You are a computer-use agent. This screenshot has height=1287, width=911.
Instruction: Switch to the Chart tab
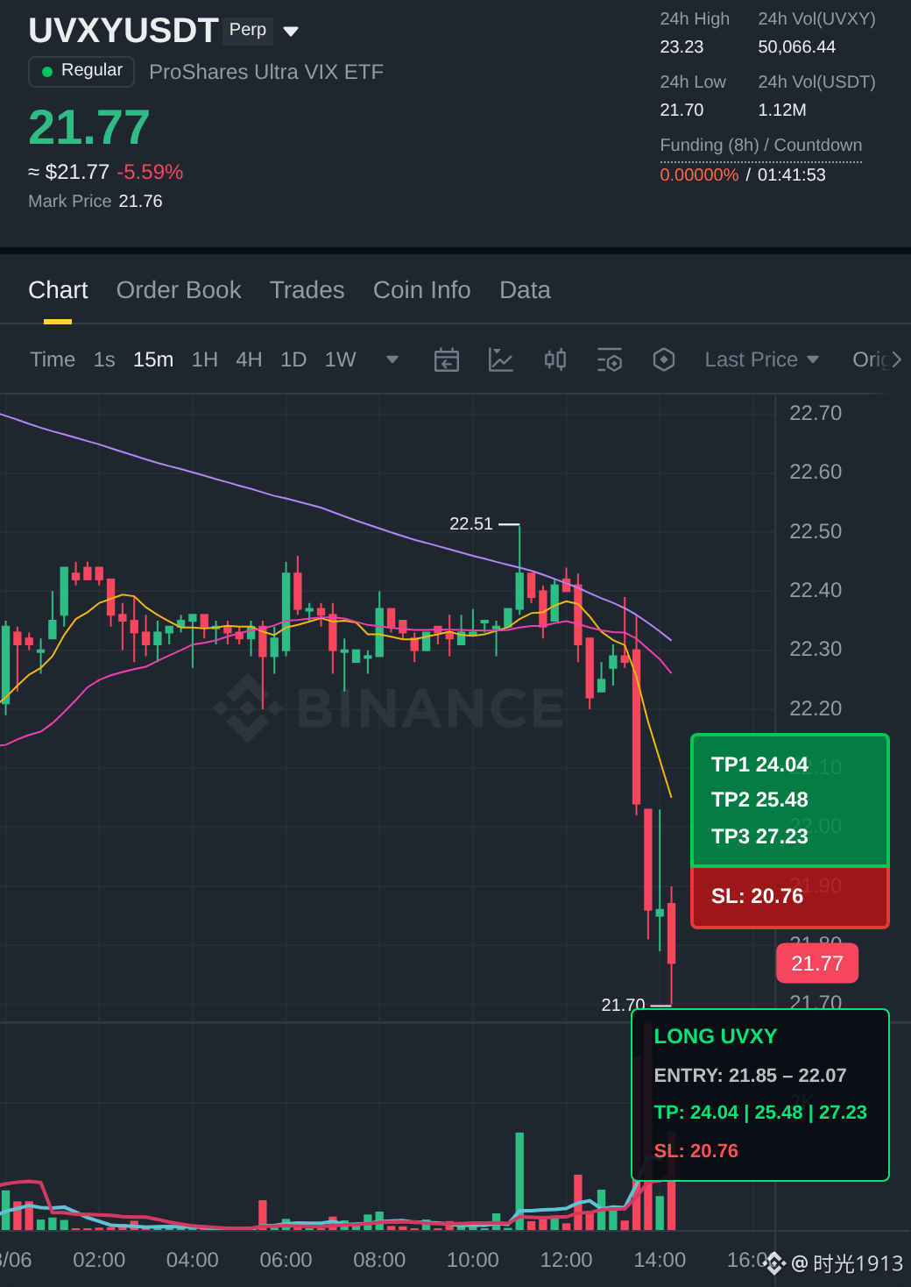click(x=58, y=290)
